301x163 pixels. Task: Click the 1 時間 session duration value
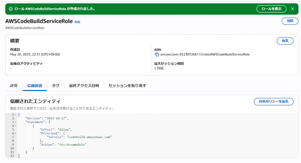coord(159,68)
